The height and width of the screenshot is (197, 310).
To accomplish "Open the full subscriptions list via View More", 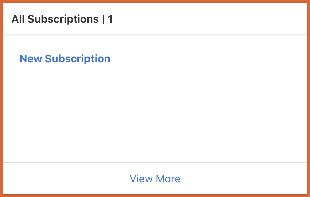I will 155,179.
